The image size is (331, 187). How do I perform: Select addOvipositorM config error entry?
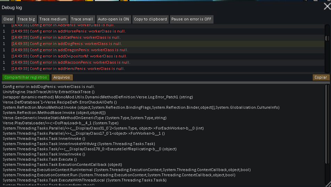point(163,56)
